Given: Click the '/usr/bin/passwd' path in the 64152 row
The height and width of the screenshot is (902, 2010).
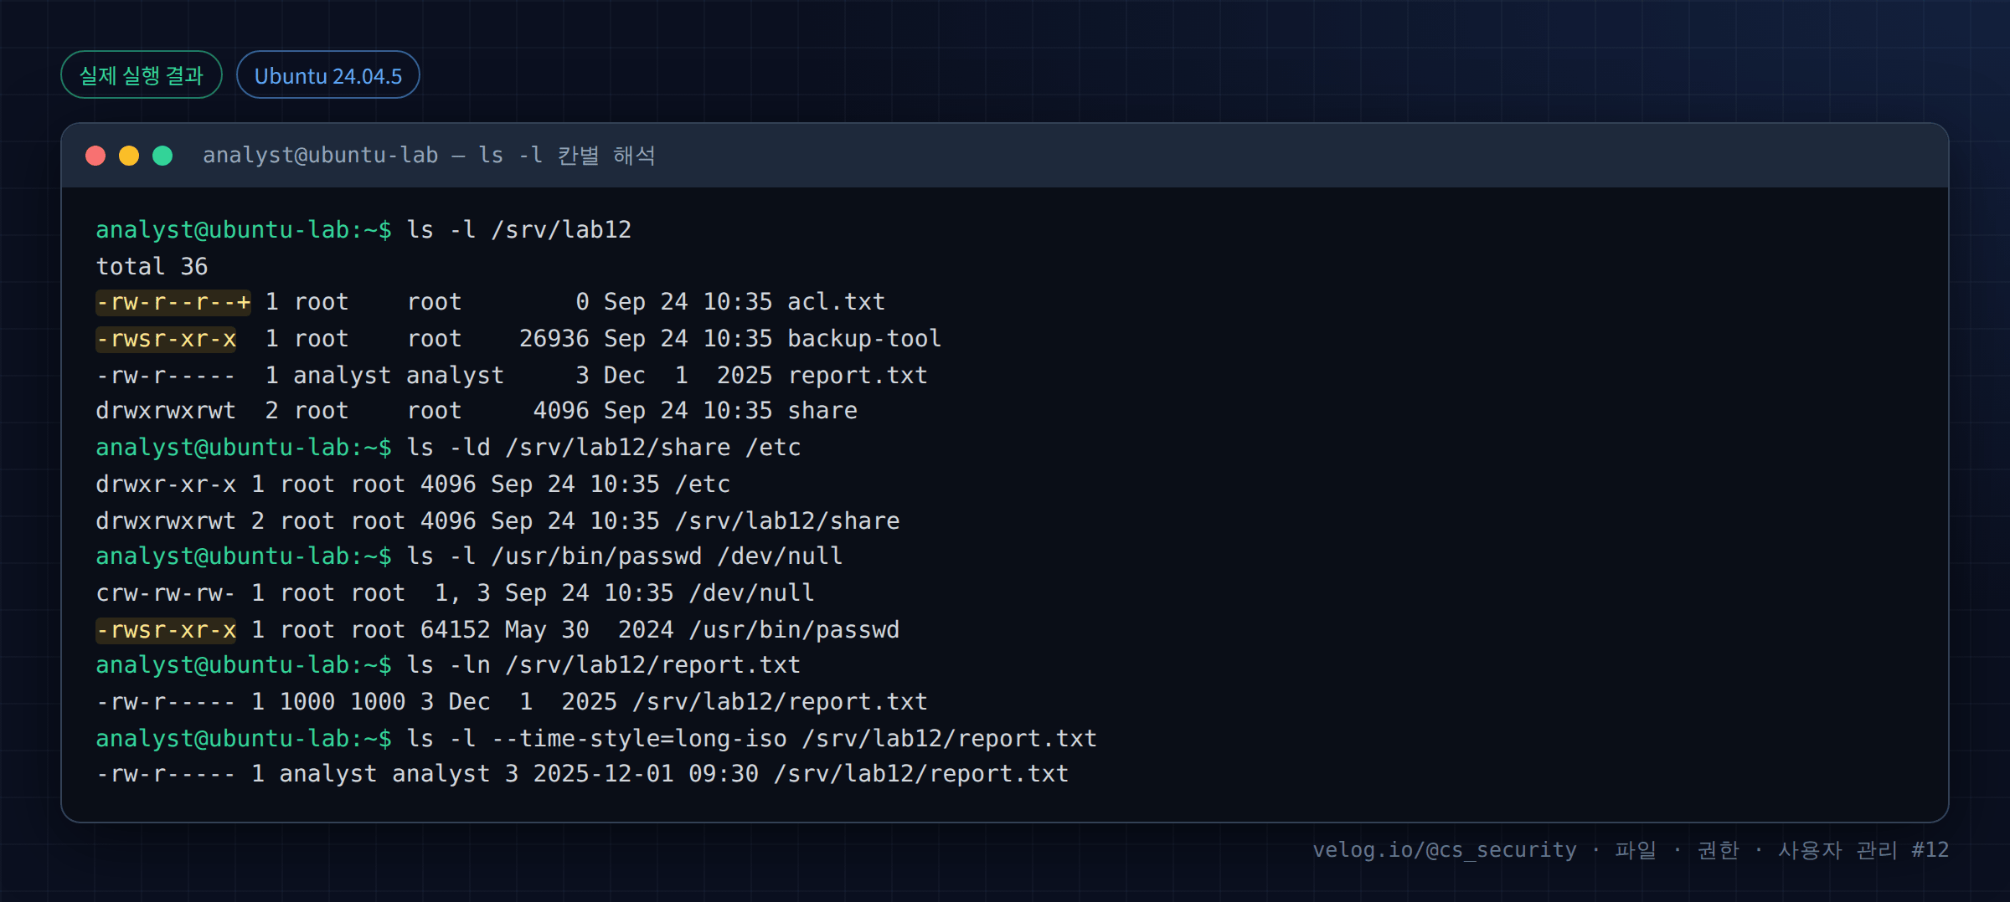Looking at the screenshot, I should tap(794, 630).
